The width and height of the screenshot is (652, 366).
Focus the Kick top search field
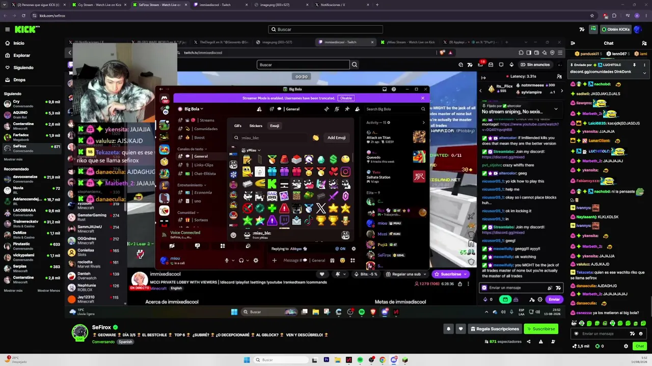325,29
